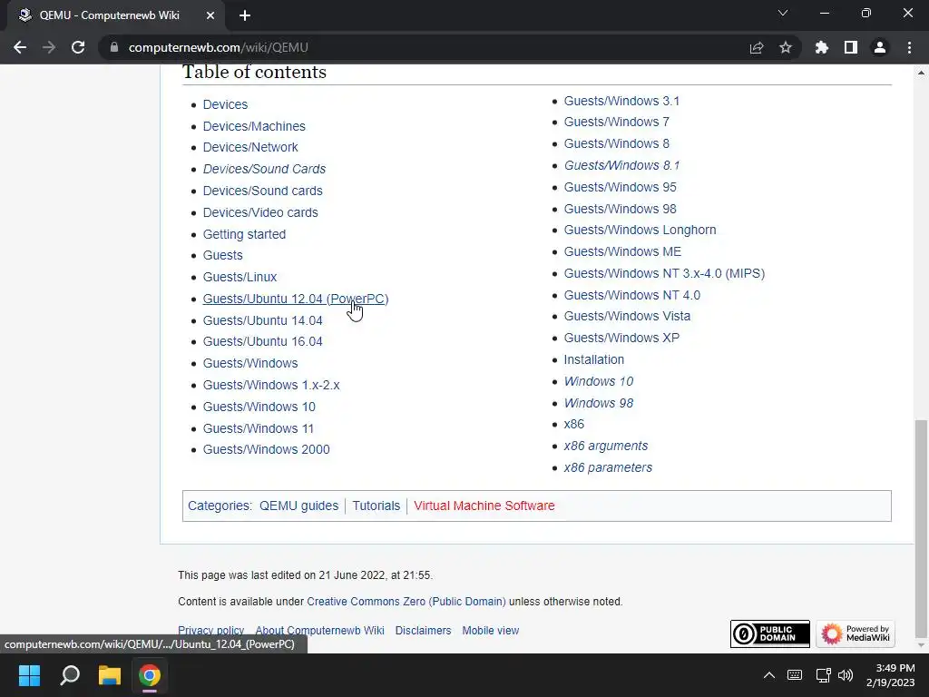
Task: Open the QEMU guides category
Action: pyautogui.click(x=298, y=506)
